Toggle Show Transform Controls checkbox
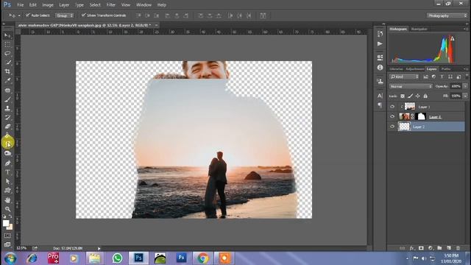Viewport: 471px width, 265px height. [83, 15]
